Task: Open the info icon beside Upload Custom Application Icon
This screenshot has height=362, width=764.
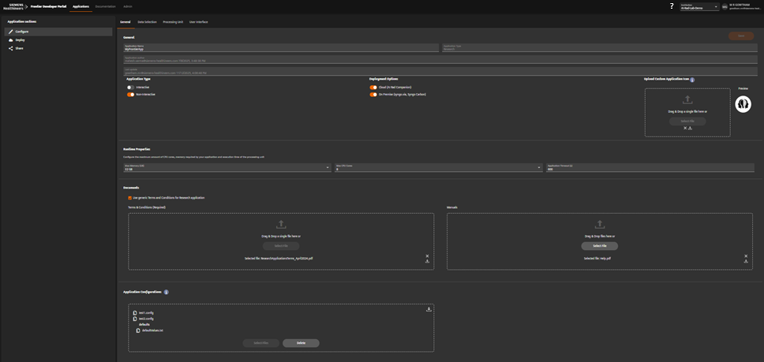Action: coord(692,80)
